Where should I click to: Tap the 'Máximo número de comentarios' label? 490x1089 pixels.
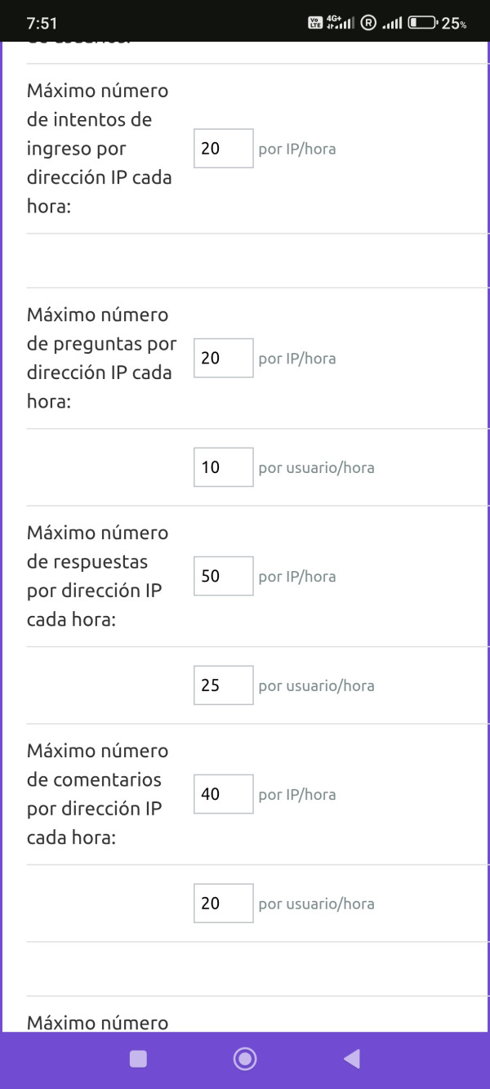[98, 794]
